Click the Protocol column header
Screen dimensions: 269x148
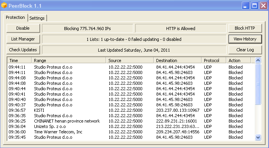(x=214, y=61)
